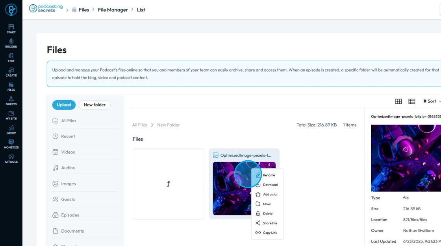The width and height of the screenshot is (441, 246).
Task: Click the image file-type icon on the file card
Action: click(x=216, y=155)
